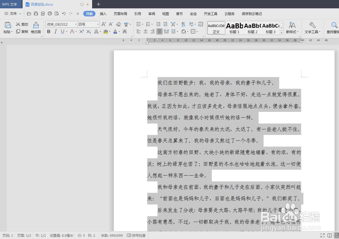Open new tab with plus button
Screen dimensions: 339x239
point(98,4)
